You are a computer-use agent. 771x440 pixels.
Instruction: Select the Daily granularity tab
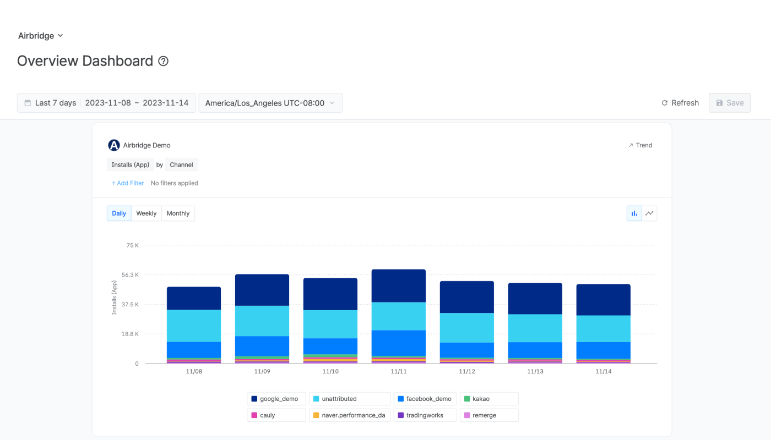(x=119, y=213)
